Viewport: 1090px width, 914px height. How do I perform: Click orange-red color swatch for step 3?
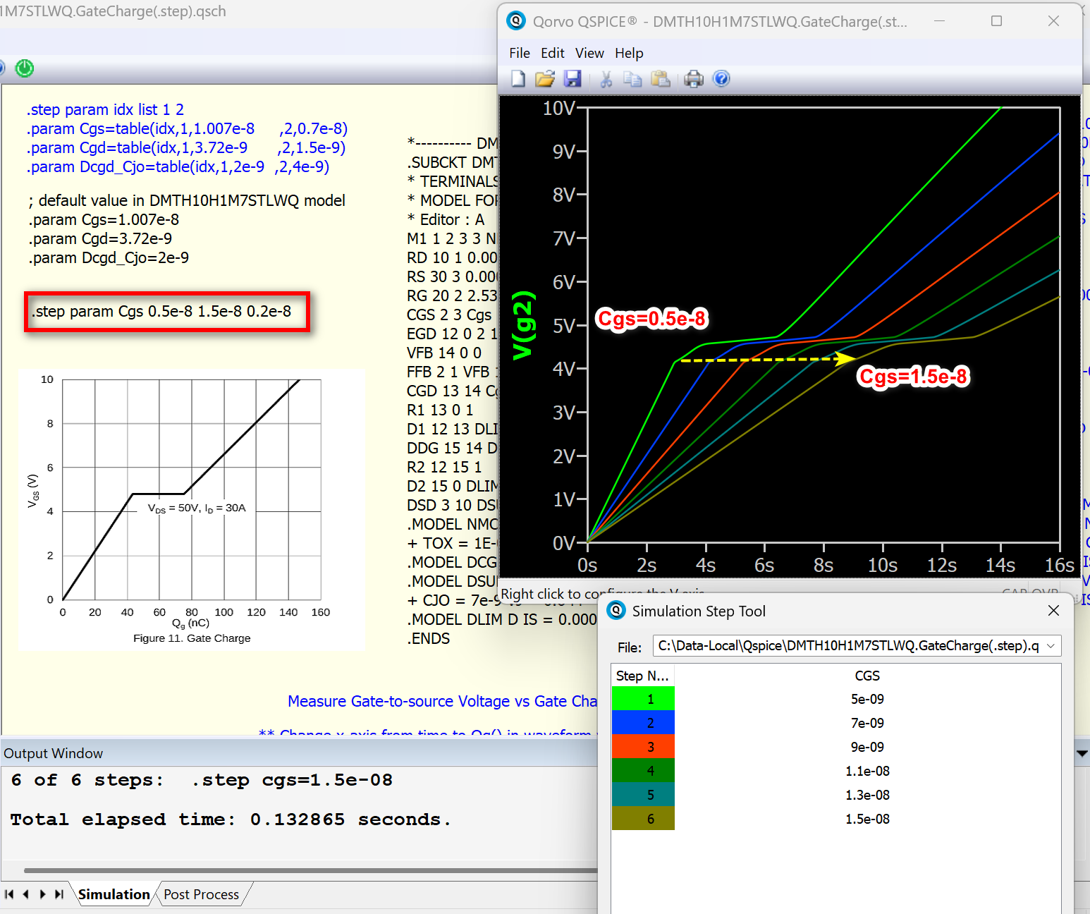point(643,747)
